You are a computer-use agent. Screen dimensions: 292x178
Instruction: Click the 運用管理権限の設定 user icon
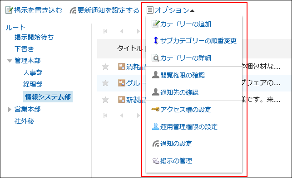155,126
